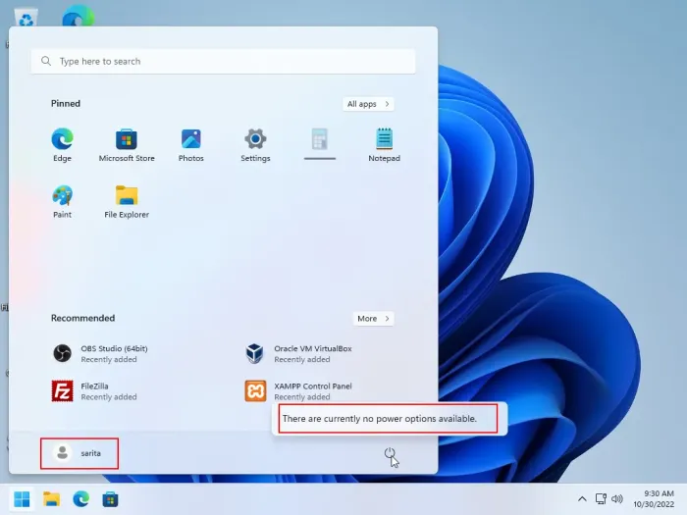Click the no power options tooltip text
The height and width of the screenshot is (515, 687).
pos(380,419)
